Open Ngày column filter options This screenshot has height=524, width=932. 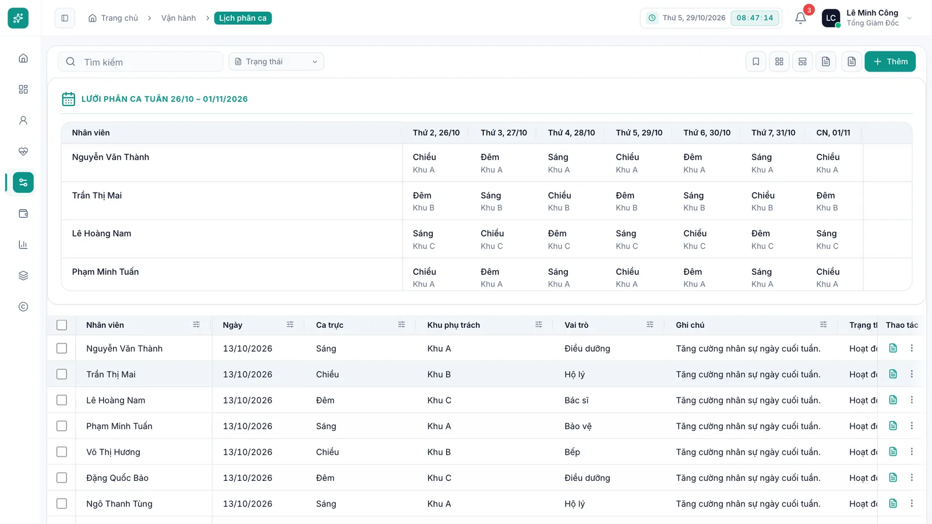pos(290,325)
